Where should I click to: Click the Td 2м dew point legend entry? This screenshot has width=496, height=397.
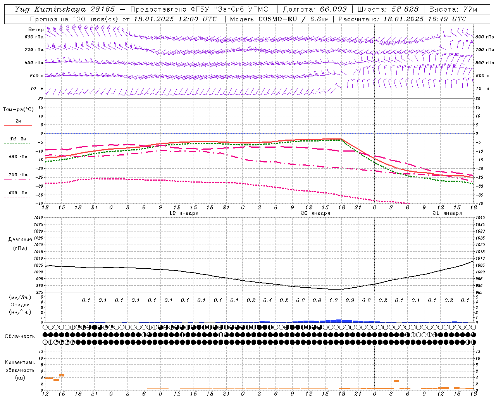(x=18, y=139)
